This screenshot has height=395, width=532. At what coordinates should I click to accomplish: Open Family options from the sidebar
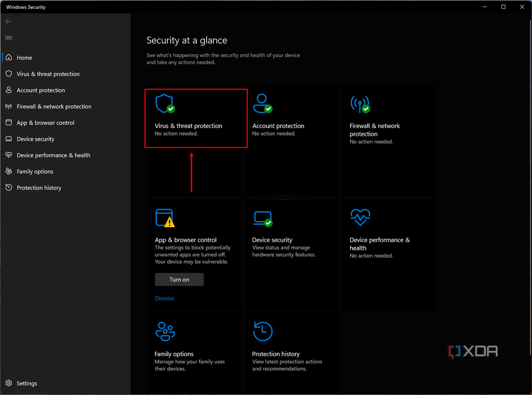[34, 171]
